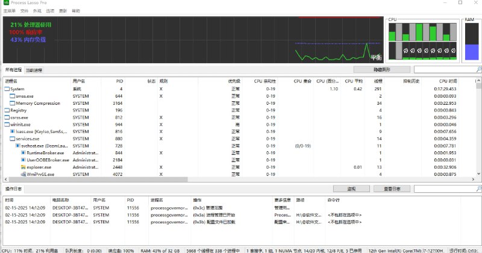Image resolution: width=482 pixels, height=253 pixels.
Task: Click the log entry (0x3b) 配置文件已加载
Action: (214, 222)
